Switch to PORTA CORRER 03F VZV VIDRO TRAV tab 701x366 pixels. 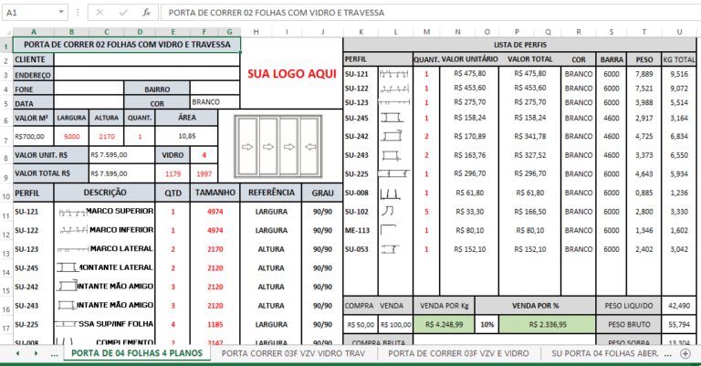pyautogui.click(x=293, y=353)
